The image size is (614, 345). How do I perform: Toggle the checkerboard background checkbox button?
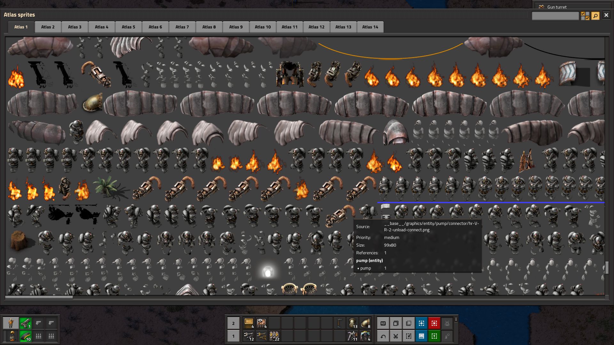click(x=585, y=16)
